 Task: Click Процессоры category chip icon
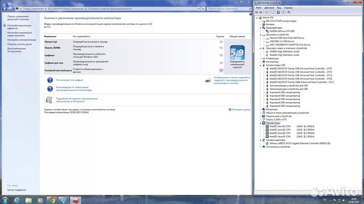pos(264,123)
